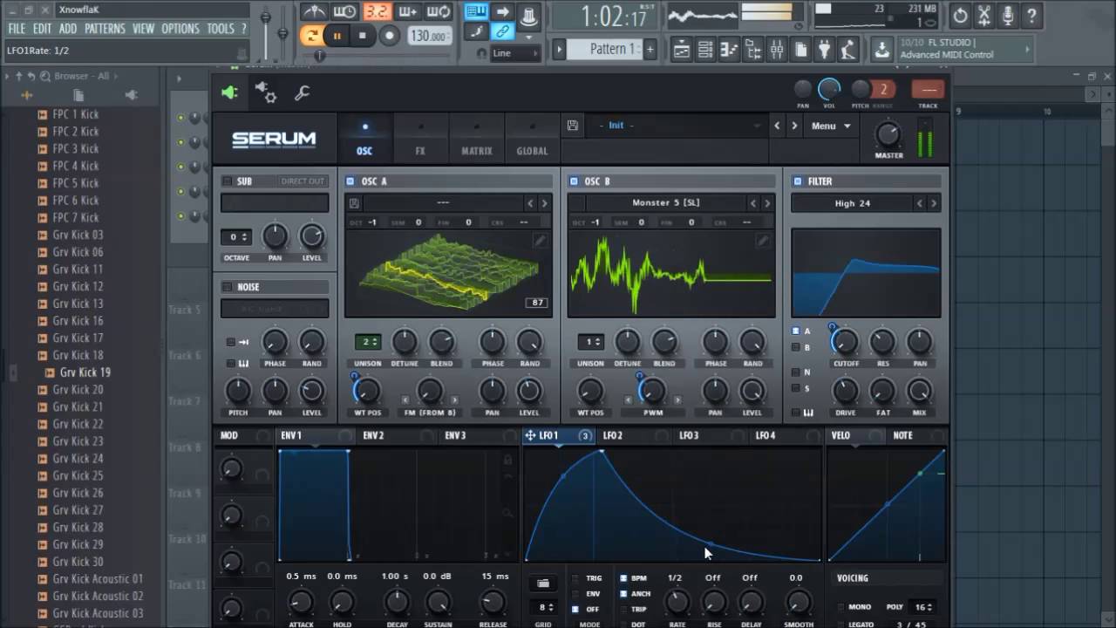The image size is (1116, 628).
Task: Open the PATTERNS menu
Action: (105, 29)
